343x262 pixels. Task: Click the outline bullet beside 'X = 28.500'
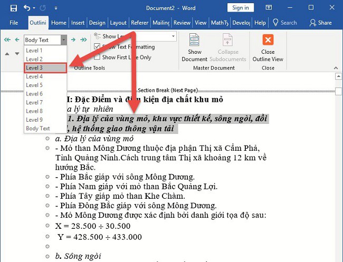[47, 226]
